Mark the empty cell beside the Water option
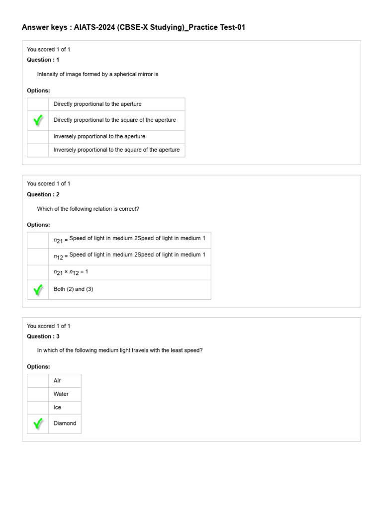The height and width of the screenshot is (509, 382). (38, 394)
